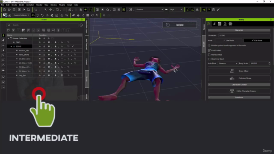Click the Scene search input field
Viewport: 274px width, 154px height.
coord(42,25)
